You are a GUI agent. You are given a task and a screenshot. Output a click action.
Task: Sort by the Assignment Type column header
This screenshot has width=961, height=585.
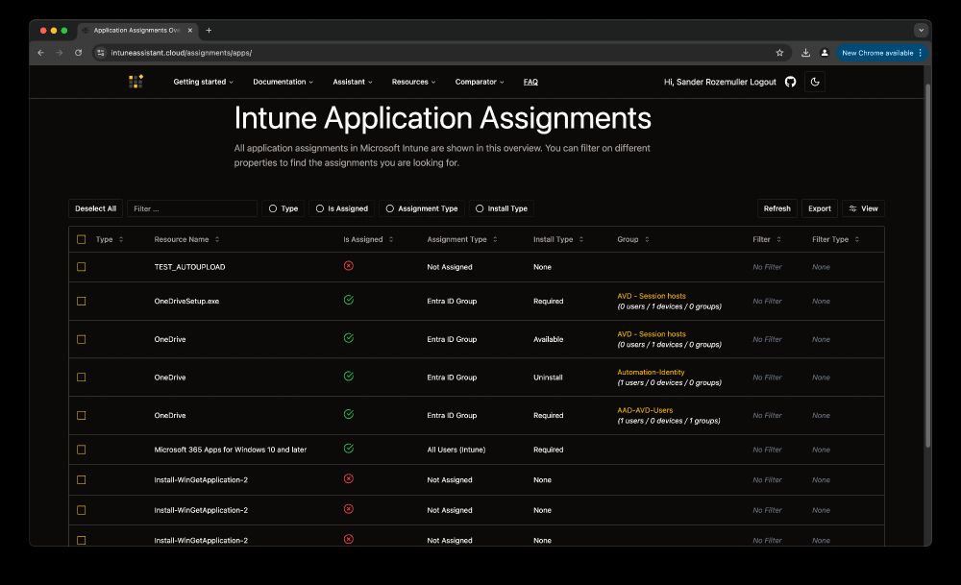click(461, 239)
